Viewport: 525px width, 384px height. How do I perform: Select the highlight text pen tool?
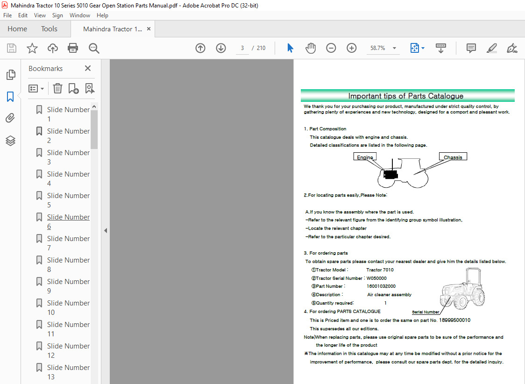[x=491, y=48]
